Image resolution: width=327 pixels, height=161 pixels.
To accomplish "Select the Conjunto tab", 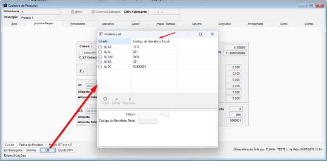I will [x=197, y=24].
